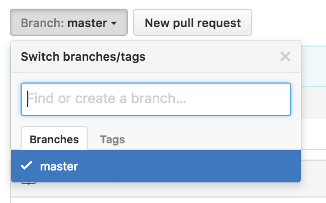326x203 pixels.
Task: Click the caret arrow on Branch button
Action: 114,23
